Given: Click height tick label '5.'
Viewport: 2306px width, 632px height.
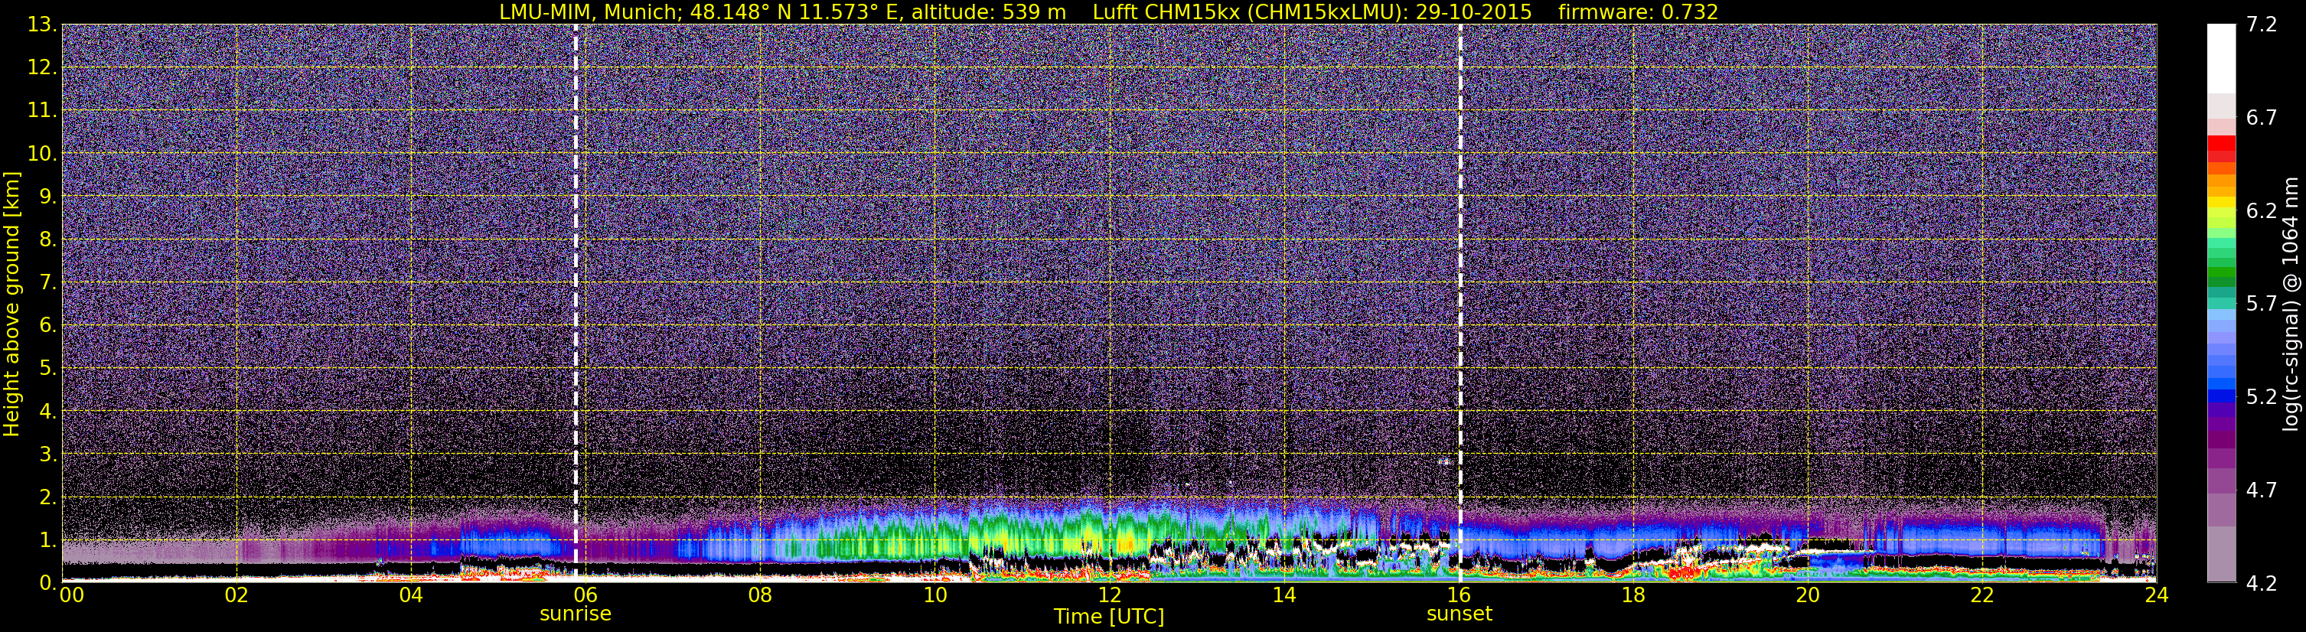Looking at the screenshot, I should tap(47, 369).
